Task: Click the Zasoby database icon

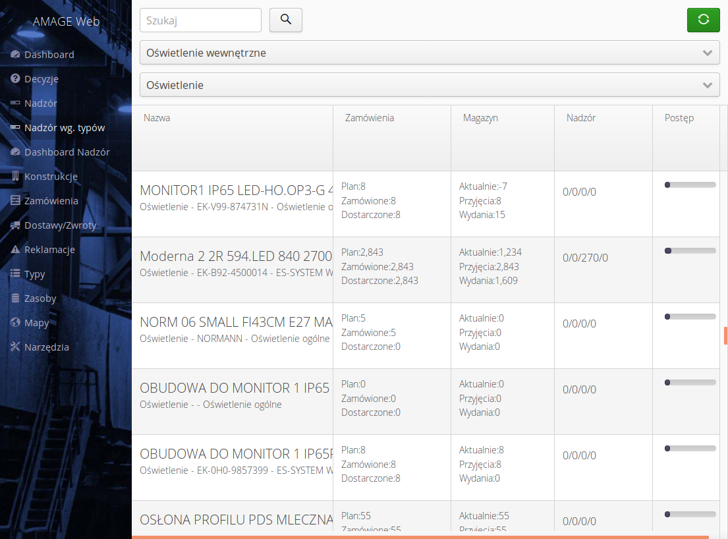Action: [x=16, y=298]
